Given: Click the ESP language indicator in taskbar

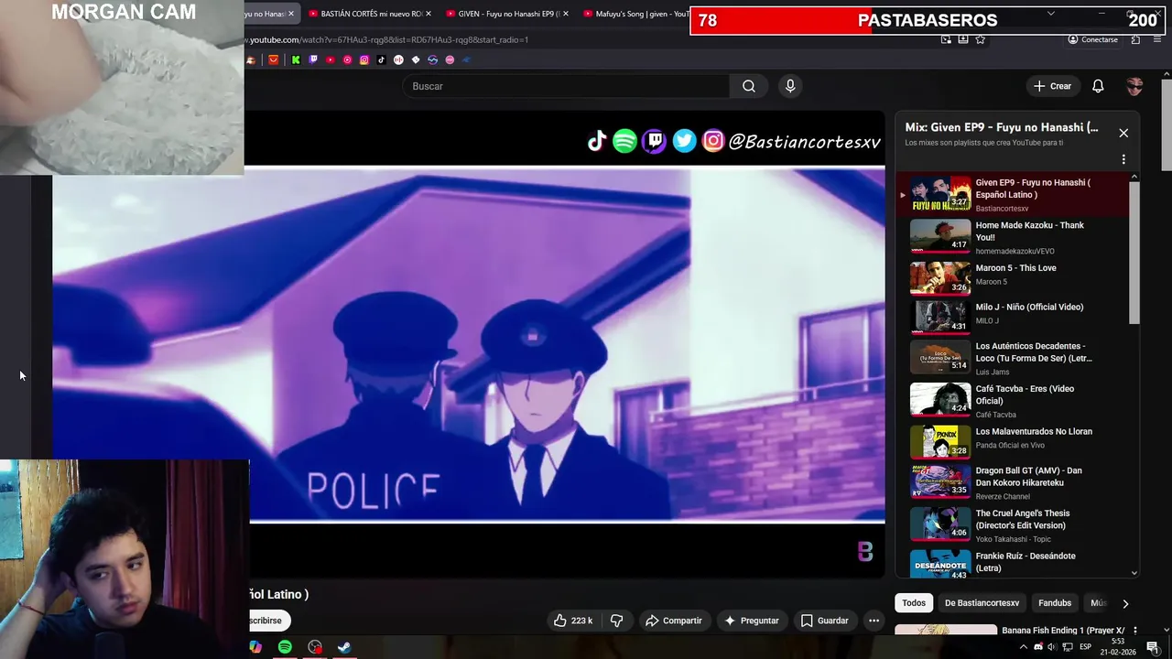Looking at the screenshot, I should 1085,647.
